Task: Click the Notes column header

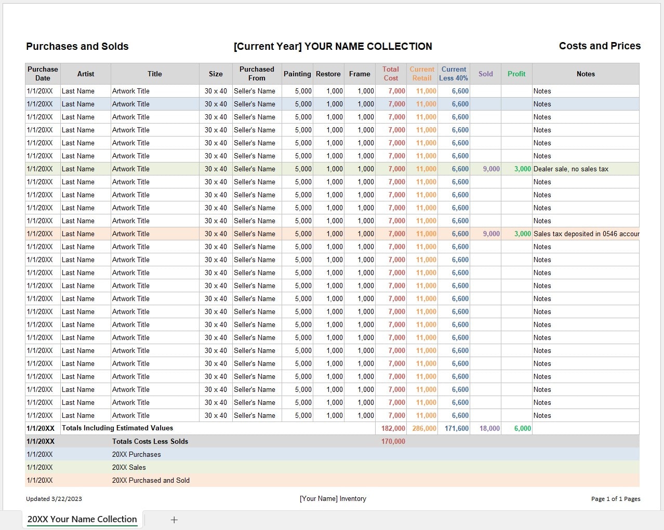Action: click(586, 74)
